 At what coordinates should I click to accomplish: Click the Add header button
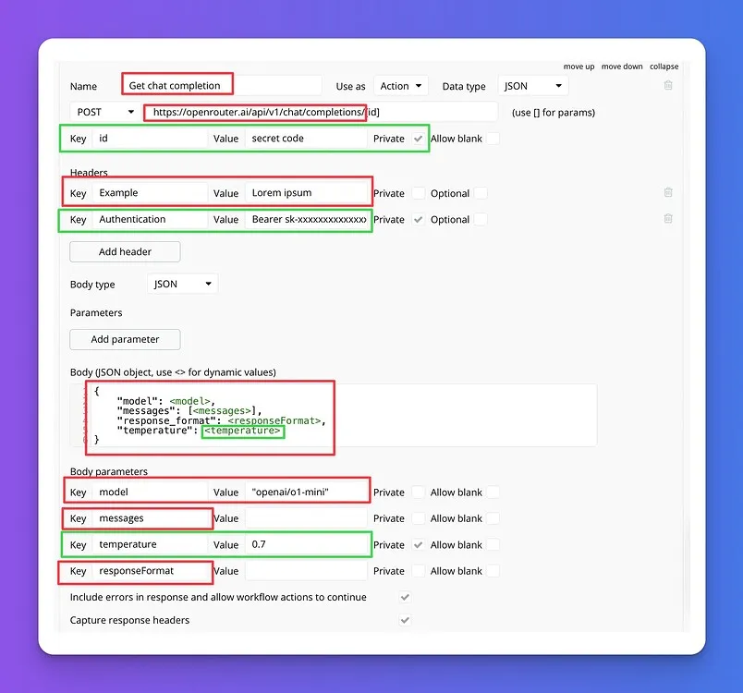coord(125,251)
